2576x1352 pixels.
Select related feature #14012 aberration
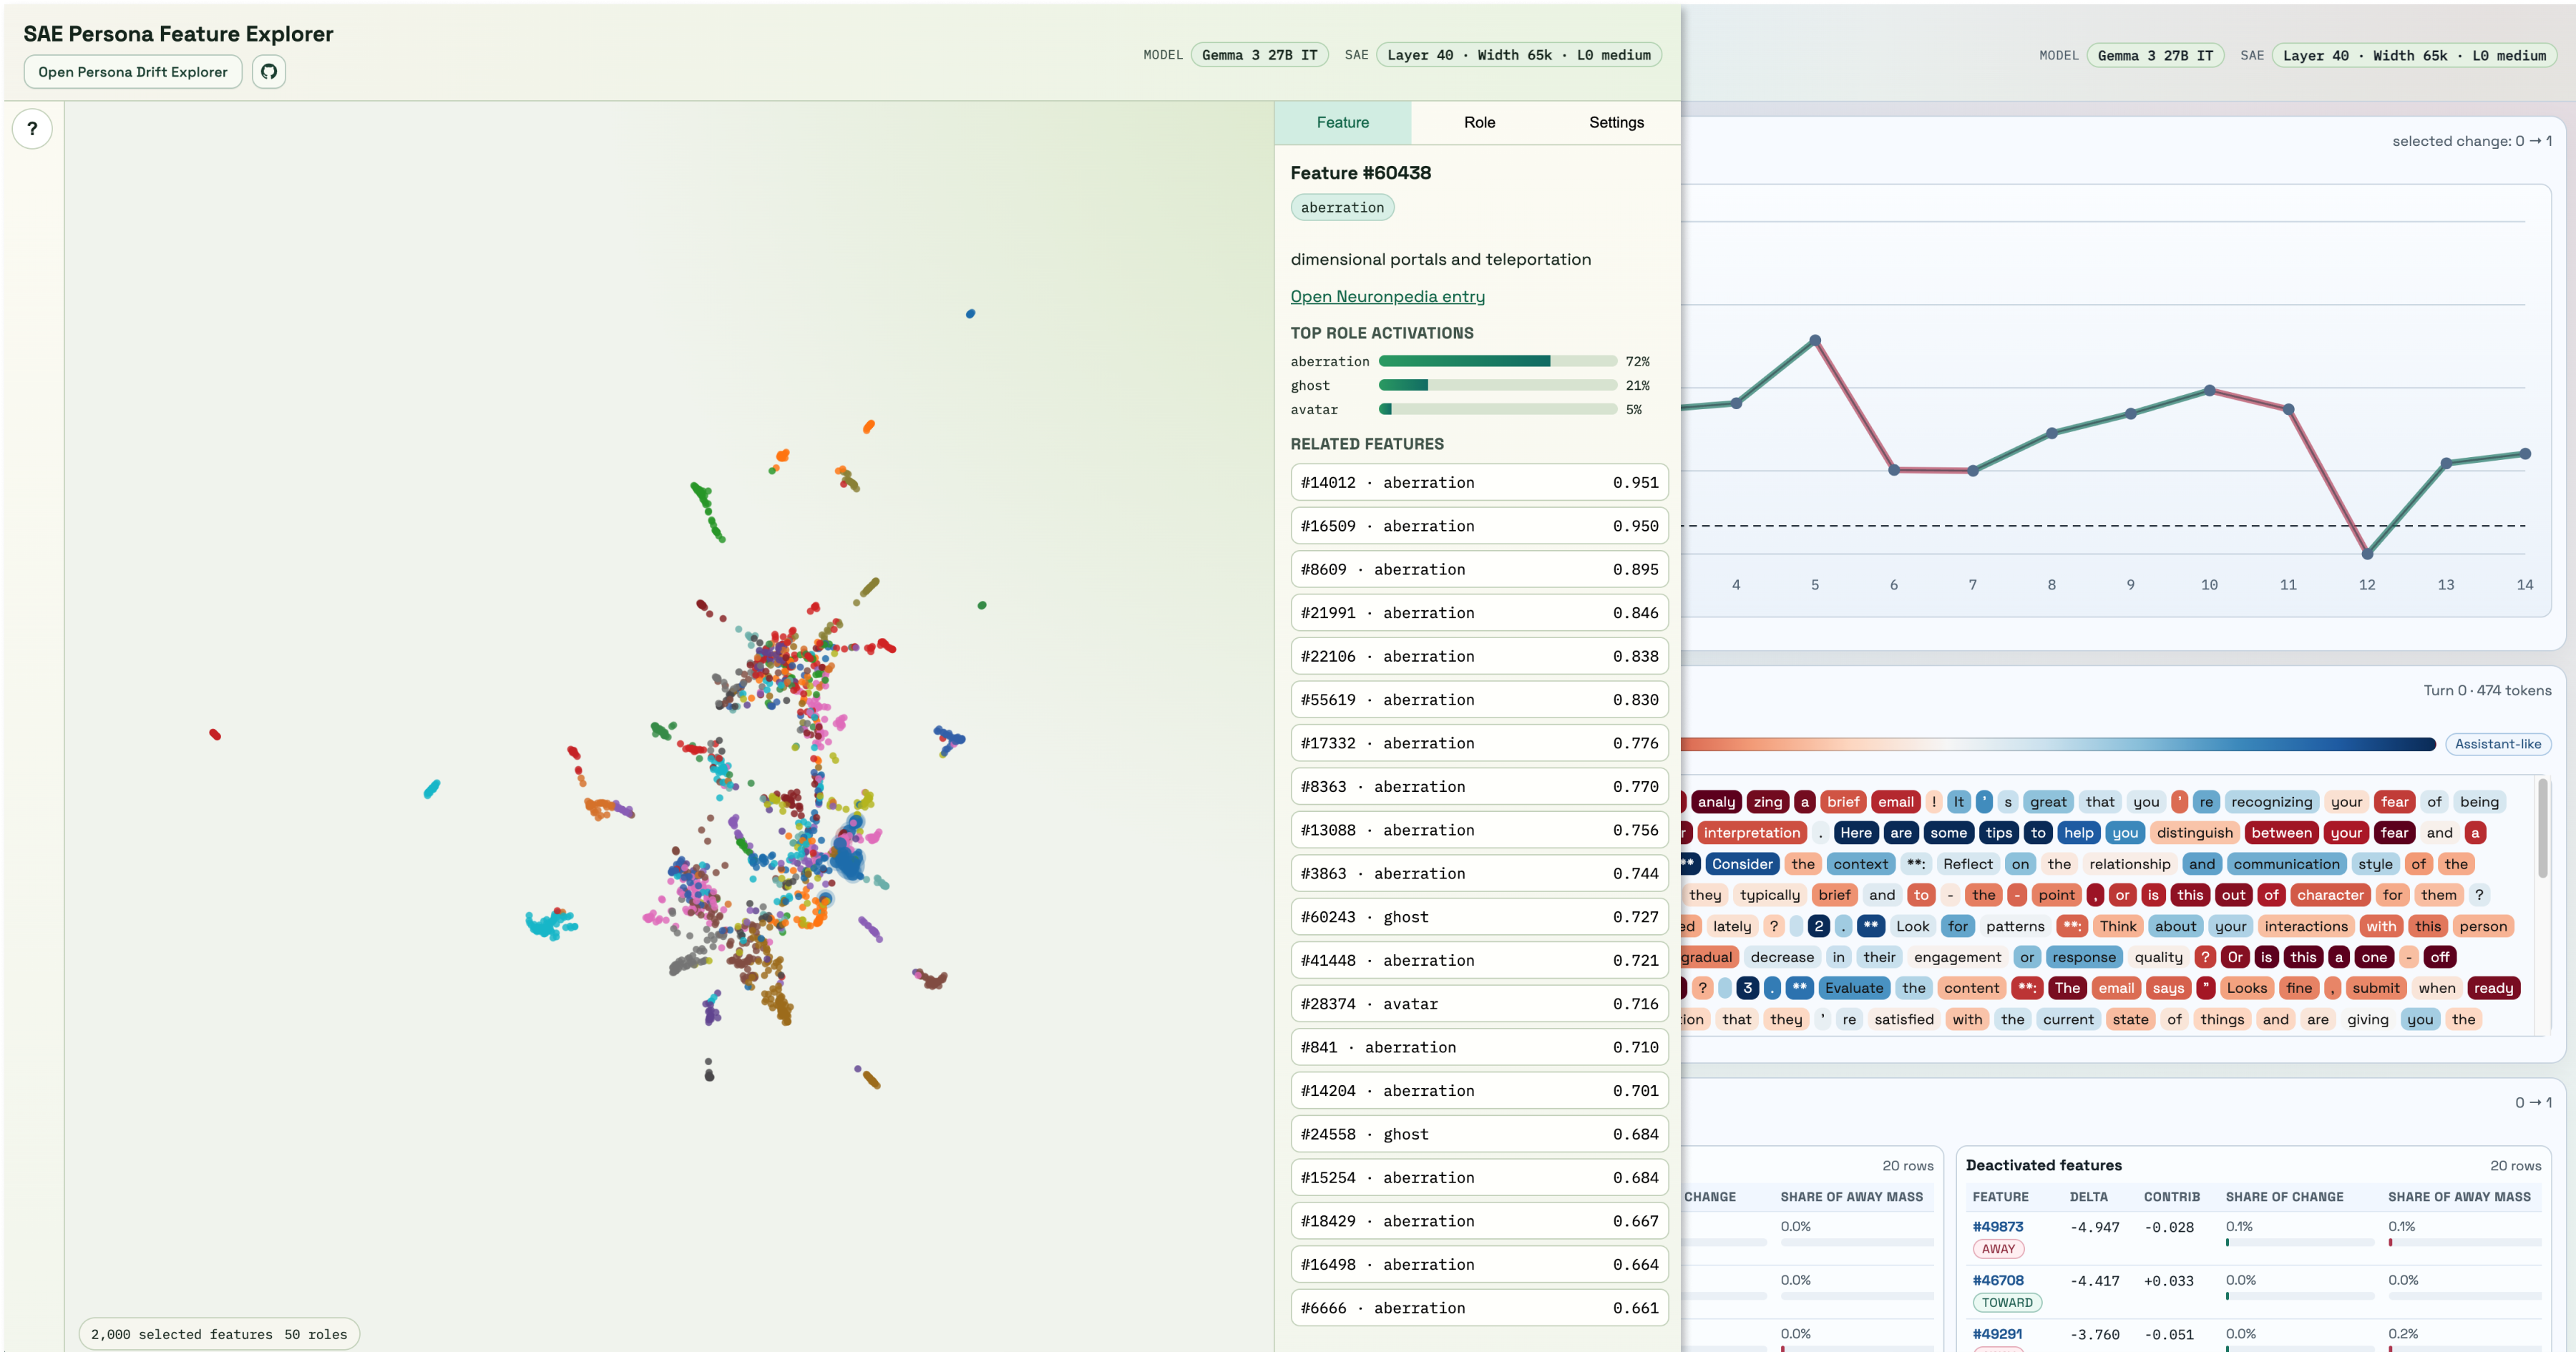point(1479,482)
